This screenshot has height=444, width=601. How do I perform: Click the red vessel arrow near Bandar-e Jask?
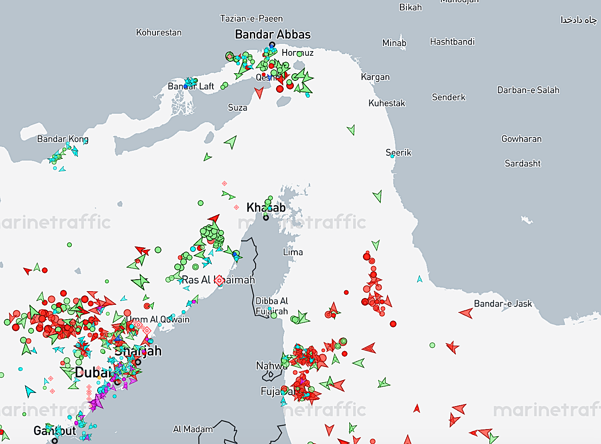pyautogui.click(x=466, y=313)
